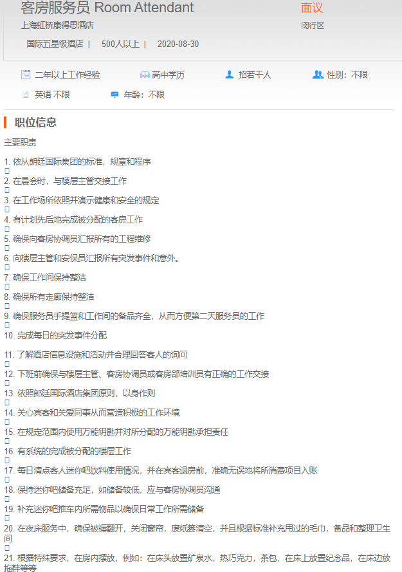Click the 国际五星级酒店 tag
This screenshot has height=572, width=402.
pos(55,44)
